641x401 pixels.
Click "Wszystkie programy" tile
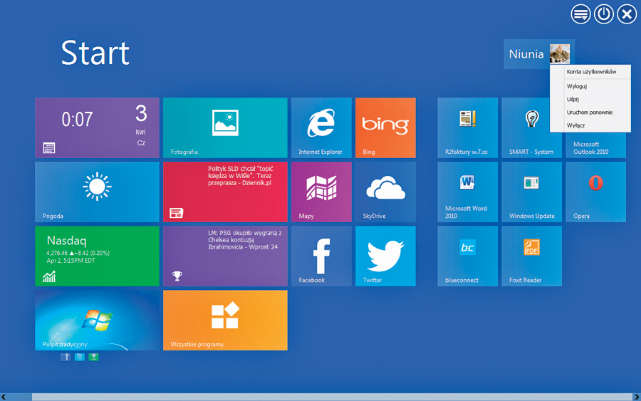pyautogui.click(x=225, y=320)
